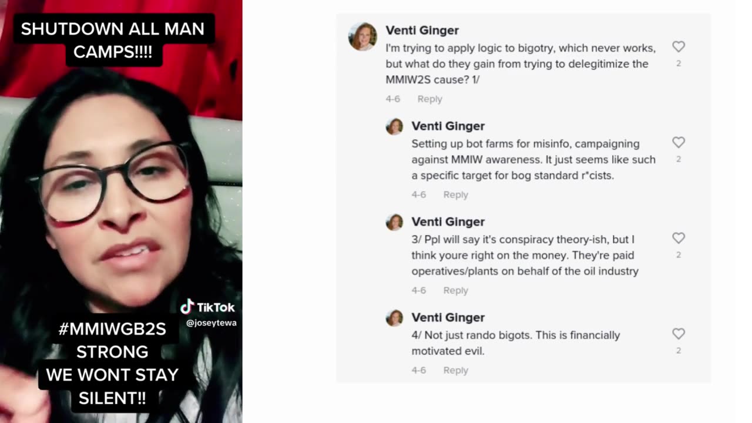The image size is (752, 423).
Task: Click the TikTok video of the woman
Action: tap(121, 211)
